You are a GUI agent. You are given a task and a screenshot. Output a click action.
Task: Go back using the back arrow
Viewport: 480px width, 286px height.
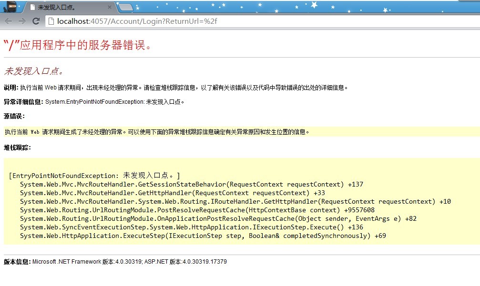[8, 21]
